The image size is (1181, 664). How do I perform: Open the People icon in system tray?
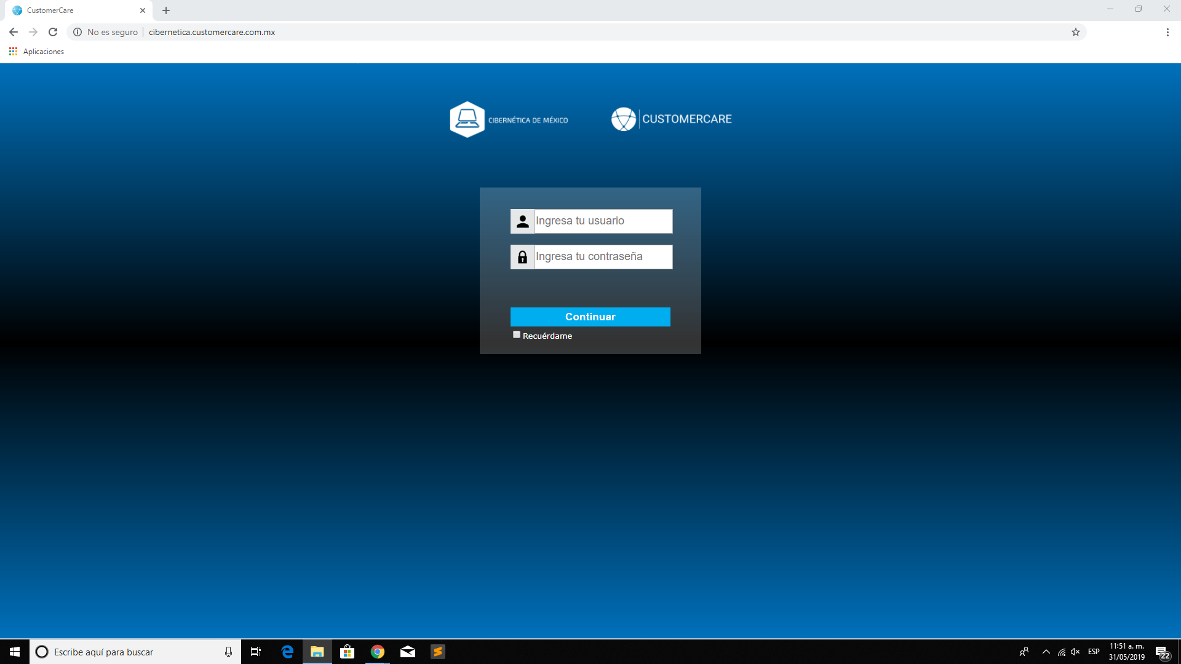click(x=1024, y=652)
